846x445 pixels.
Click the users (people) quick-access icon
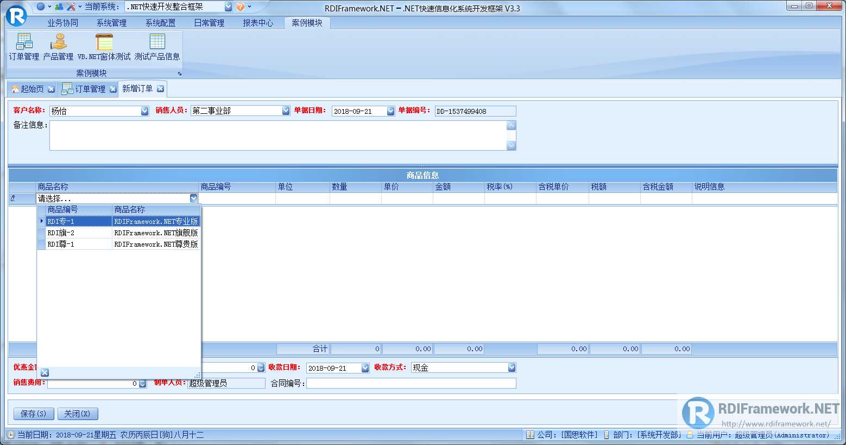pos(59,7)
